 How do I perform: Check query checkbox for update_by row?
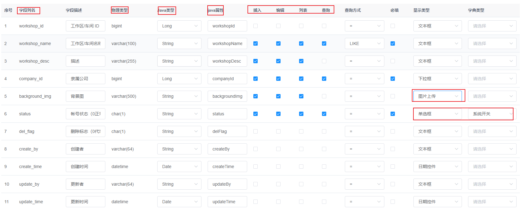tap(324, 184)
